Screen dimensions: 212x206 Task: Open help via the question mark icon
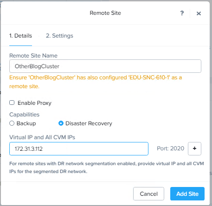coord(182,13)
